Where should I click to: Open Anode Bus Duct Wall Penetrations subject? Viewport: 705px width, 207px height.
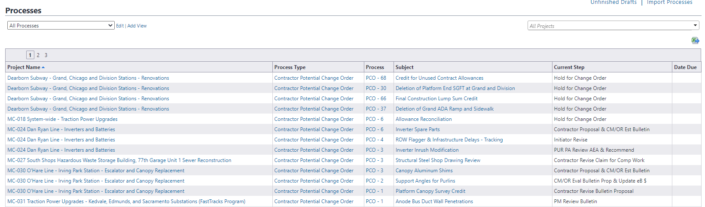434,201
